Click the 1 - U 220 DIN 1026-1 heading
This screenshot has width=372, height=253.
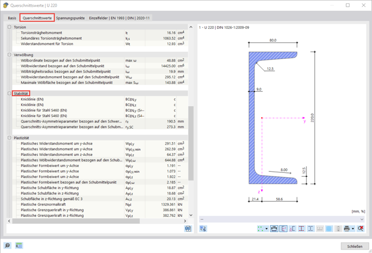(224, 27)
